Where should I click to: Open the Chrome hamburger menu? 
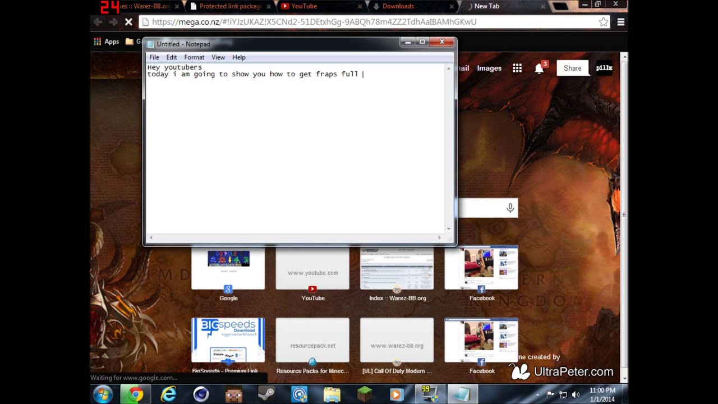[621, 22]
